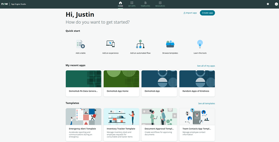Image resolution: width=279 pixels, height=142 pixels.
Task: Open the DemoHub App card thumbnail
Action: pyautogui.click(x=159, y=79)
